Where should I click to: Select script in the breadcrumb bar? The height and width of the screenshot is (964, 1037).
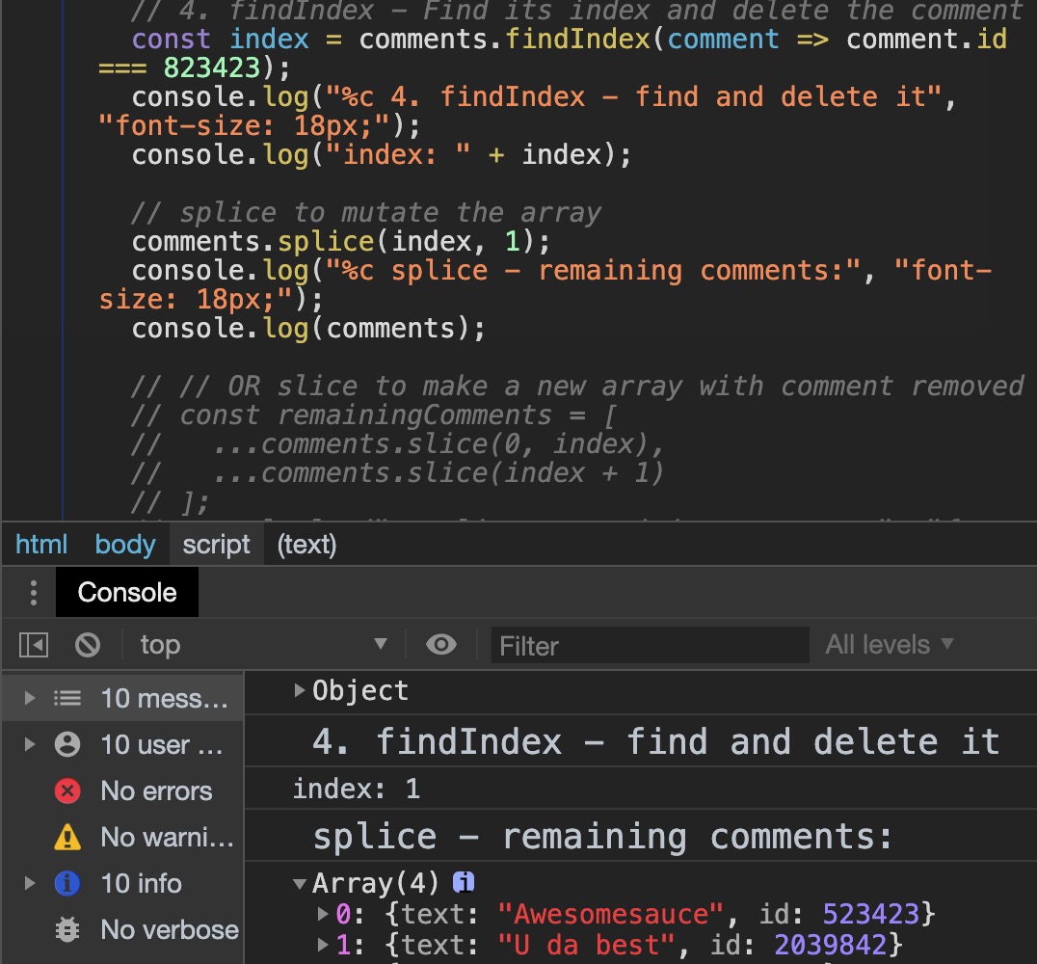pos(216,544)
